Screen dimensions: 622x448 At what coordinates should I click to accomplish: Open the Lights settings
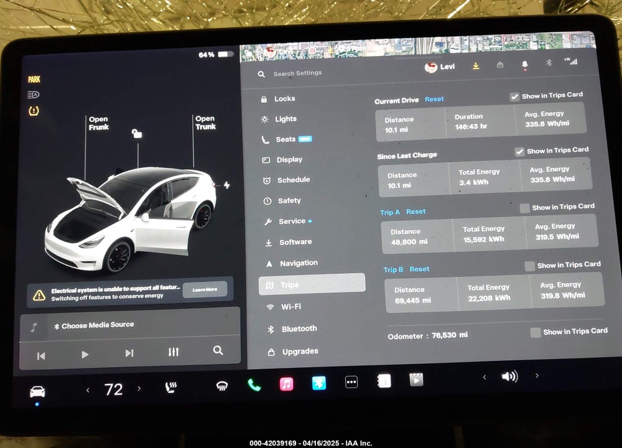pos(279,119)
